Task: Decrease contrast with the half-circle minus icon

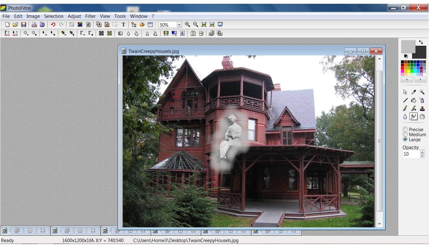Action: coord(45,33)
